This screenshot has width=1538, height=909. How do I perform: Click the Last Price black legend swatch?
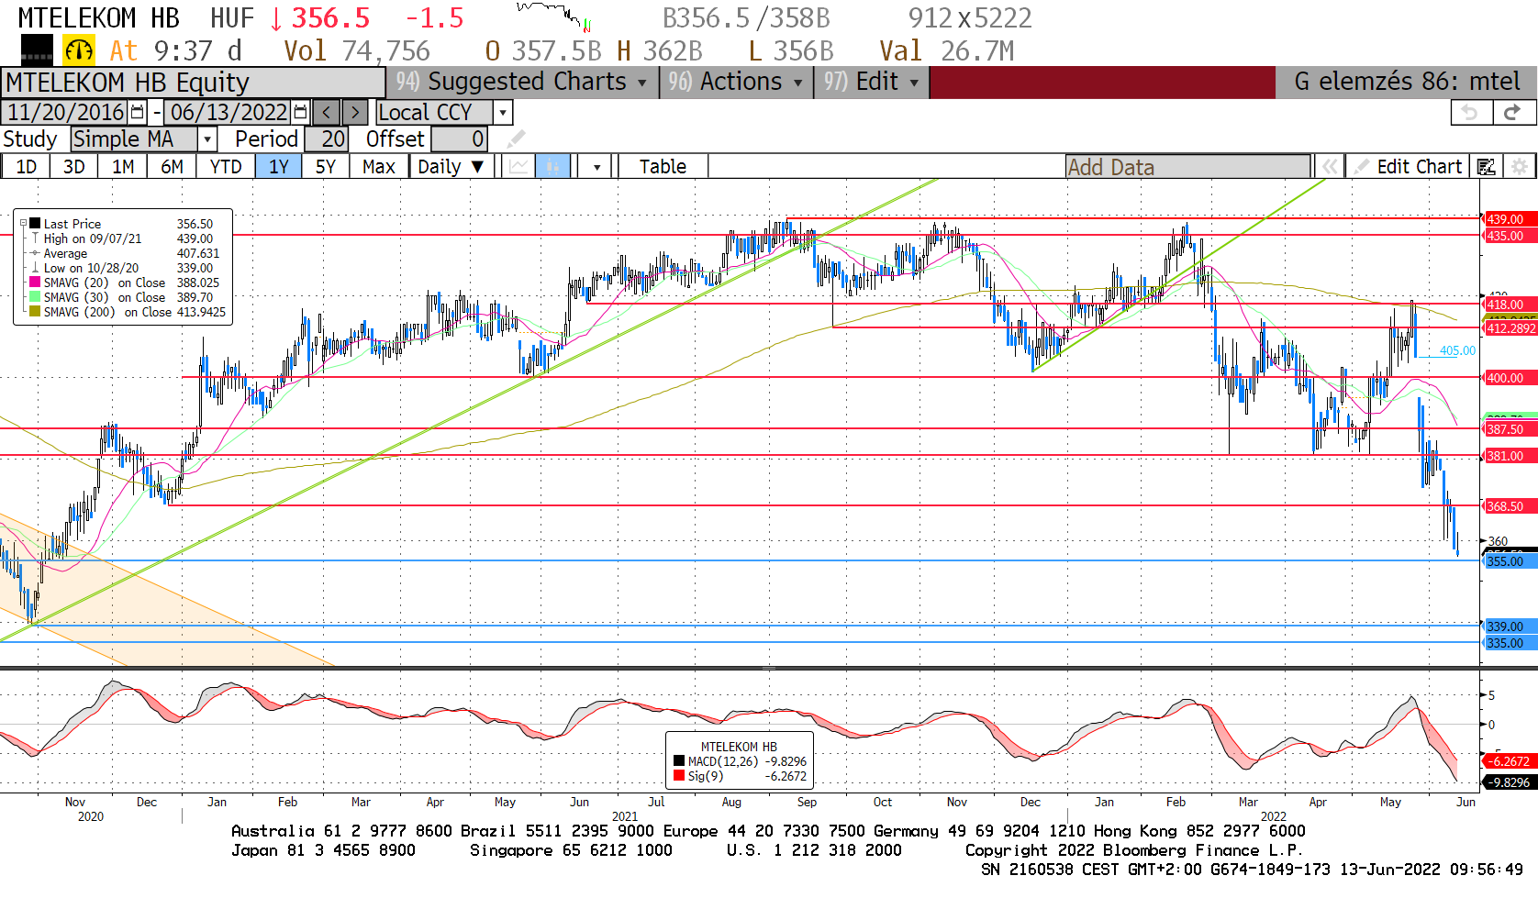35,223
